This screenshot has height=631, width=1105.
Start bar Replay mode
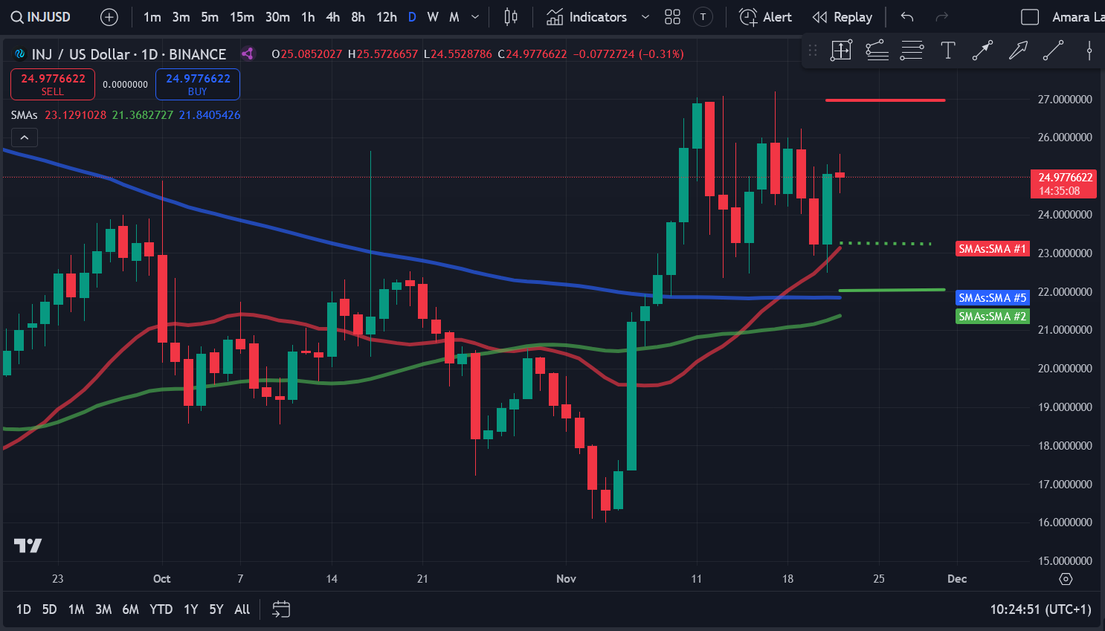[x=843, y=17]
